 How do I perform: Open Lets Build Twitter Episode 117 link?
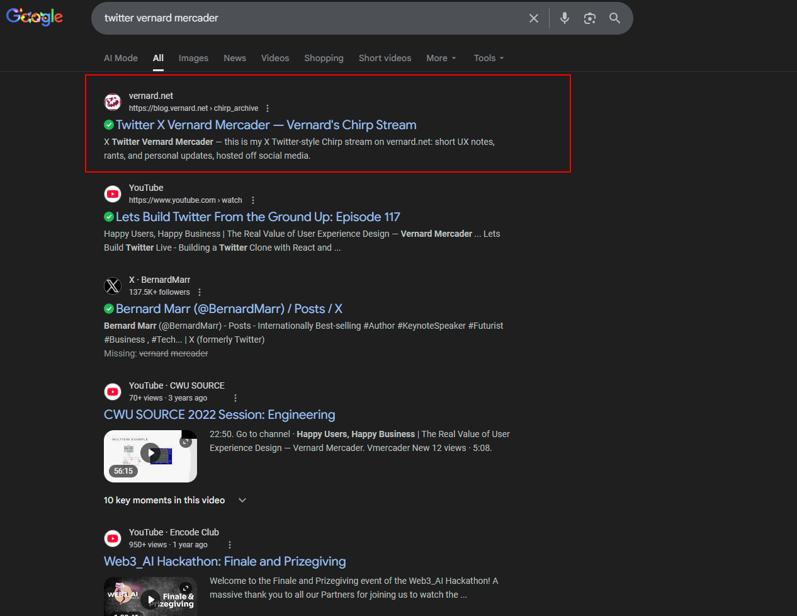[x=257, y=217]
